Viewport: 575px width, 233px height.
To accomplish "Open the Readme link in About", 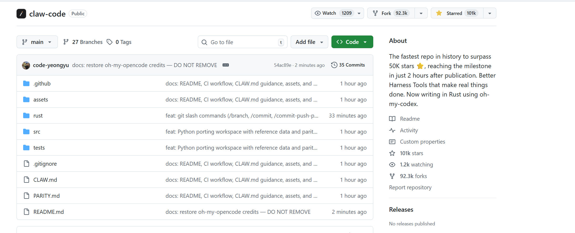I will point(410,119).
